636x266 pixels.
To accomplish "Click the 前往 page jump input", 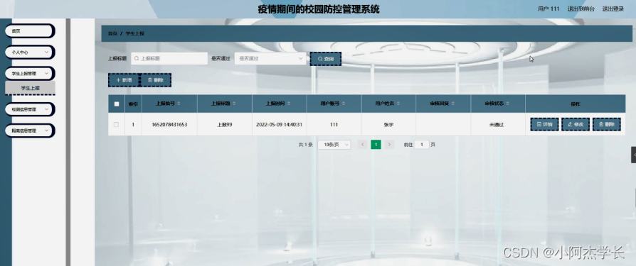I will coord(422,145).
